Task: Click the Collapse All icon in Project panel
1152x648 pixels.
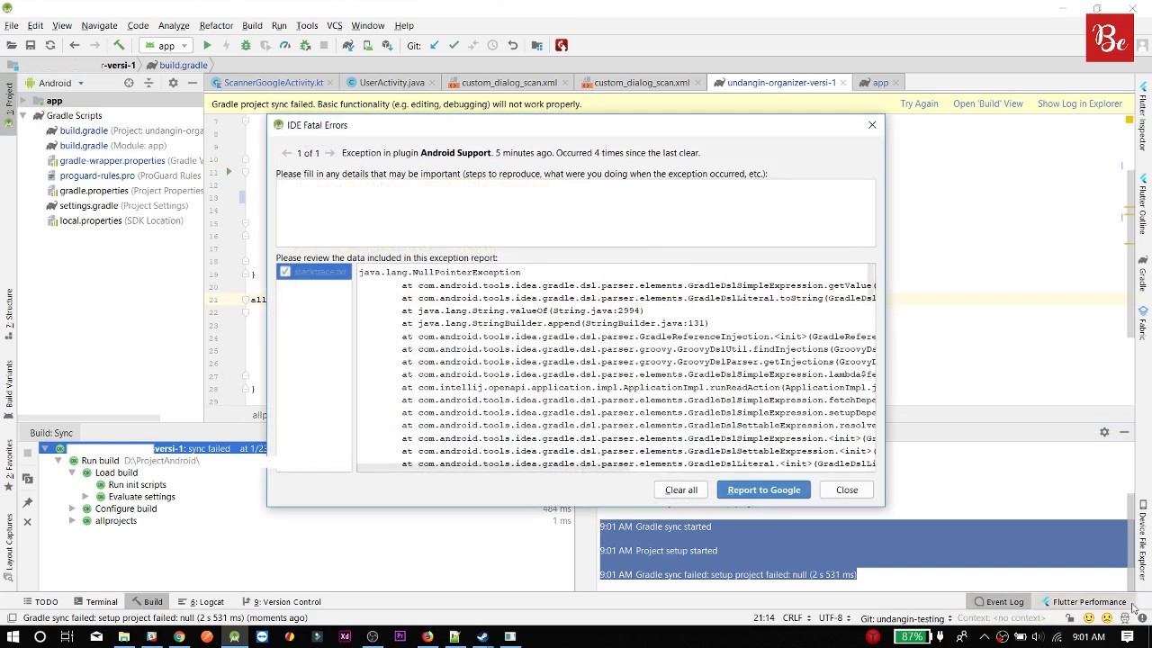Action: coord(149,83)
